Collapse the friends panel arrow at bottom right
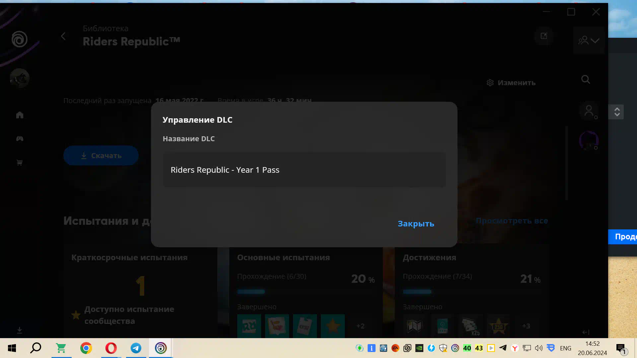This screenshot has height=358, width=637. click(586, 332)
